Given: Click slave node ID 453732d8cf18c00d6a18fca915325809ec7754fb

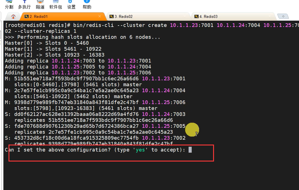Looking at the screenshot, I should coord(76,138).
